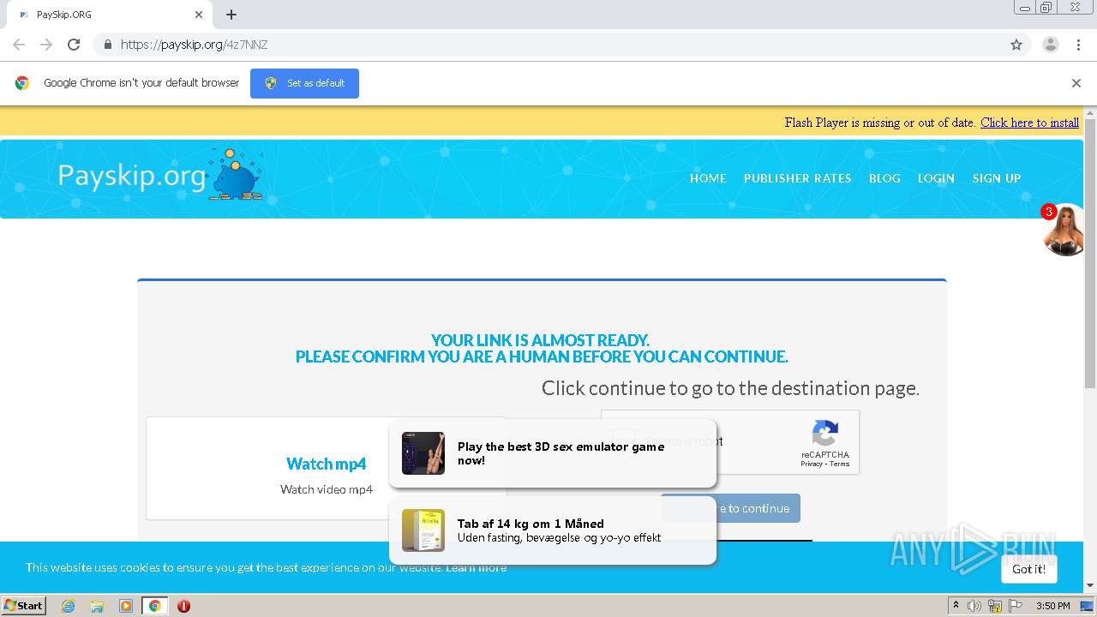The width and height of the screenshot is (1097, 617).
Task: Go back using the browser back arrow
Action: (19, 45)
